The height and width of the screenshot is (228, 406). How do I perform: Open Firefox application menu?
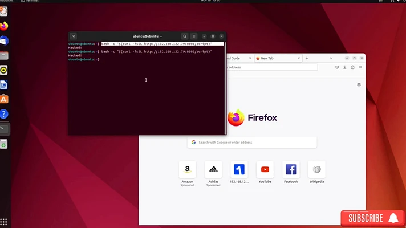point(360,67)
